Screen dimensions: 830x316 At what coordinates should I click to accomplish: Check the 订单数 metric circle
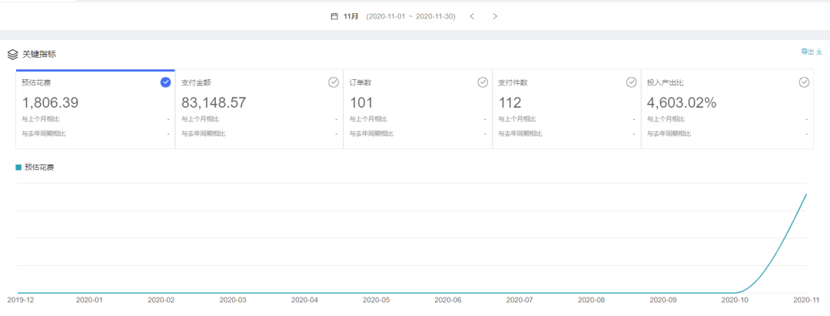pos(483,82)
